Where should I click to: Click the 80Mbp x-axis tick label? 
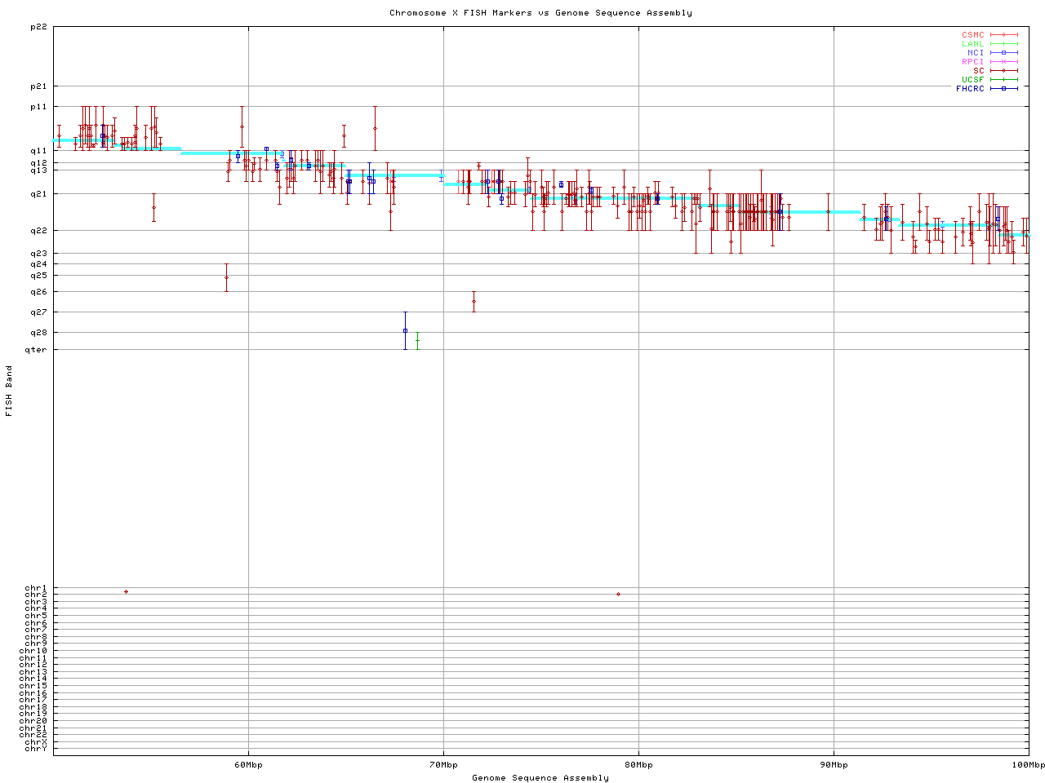coord(638,765)
